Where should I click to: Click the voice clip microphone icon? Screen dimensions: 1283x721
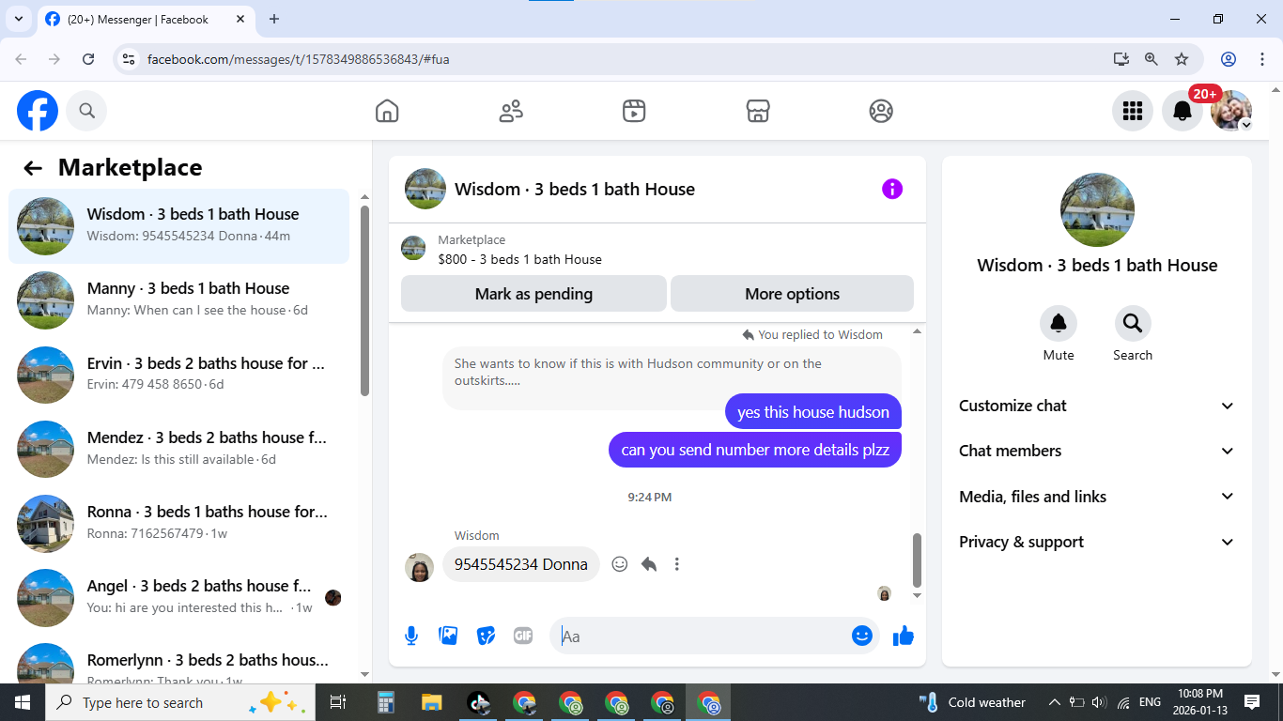pyautogui.click(x=411, y=636)
